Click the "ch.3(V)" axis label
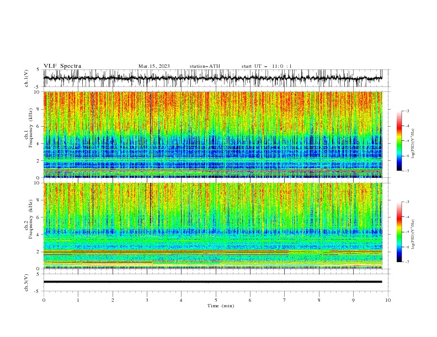 coord(26,282)
